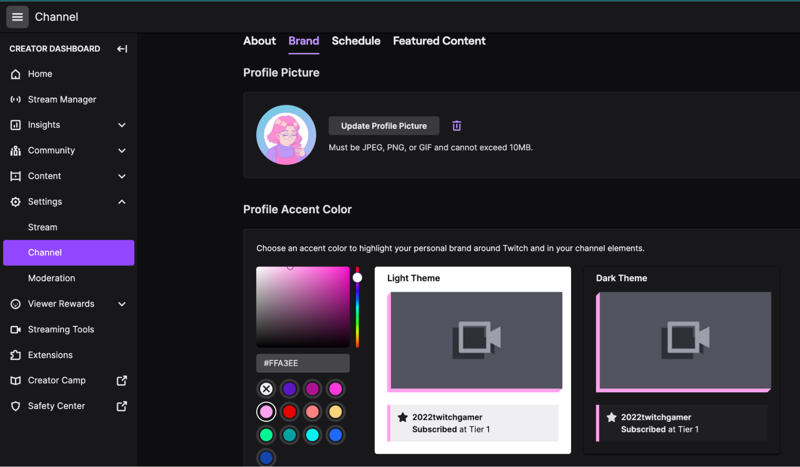Switch to the Schedule tab

355,41
